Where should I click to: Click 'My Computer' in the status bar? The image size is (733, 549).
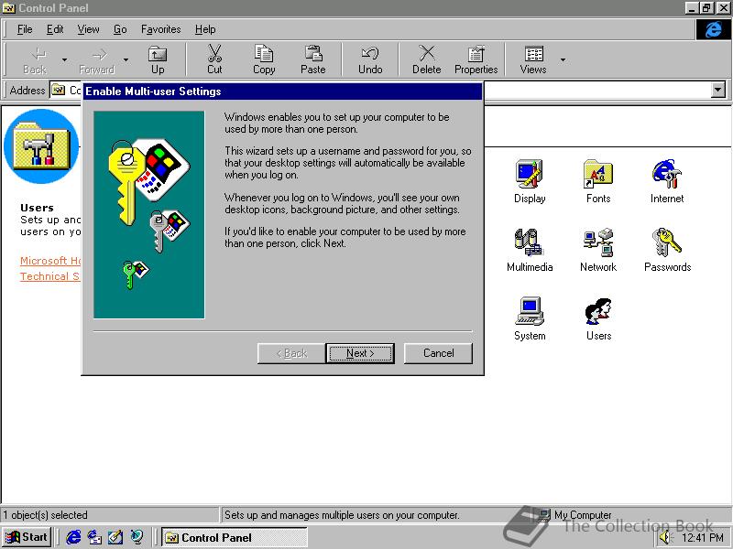(583, 515)
